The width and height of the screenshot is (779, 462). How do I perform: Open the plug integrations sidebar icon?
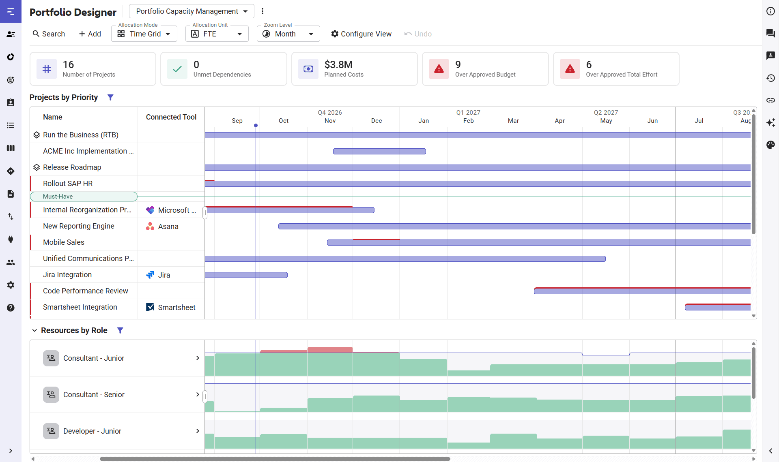pyautogui.click(x=11, y=239)
